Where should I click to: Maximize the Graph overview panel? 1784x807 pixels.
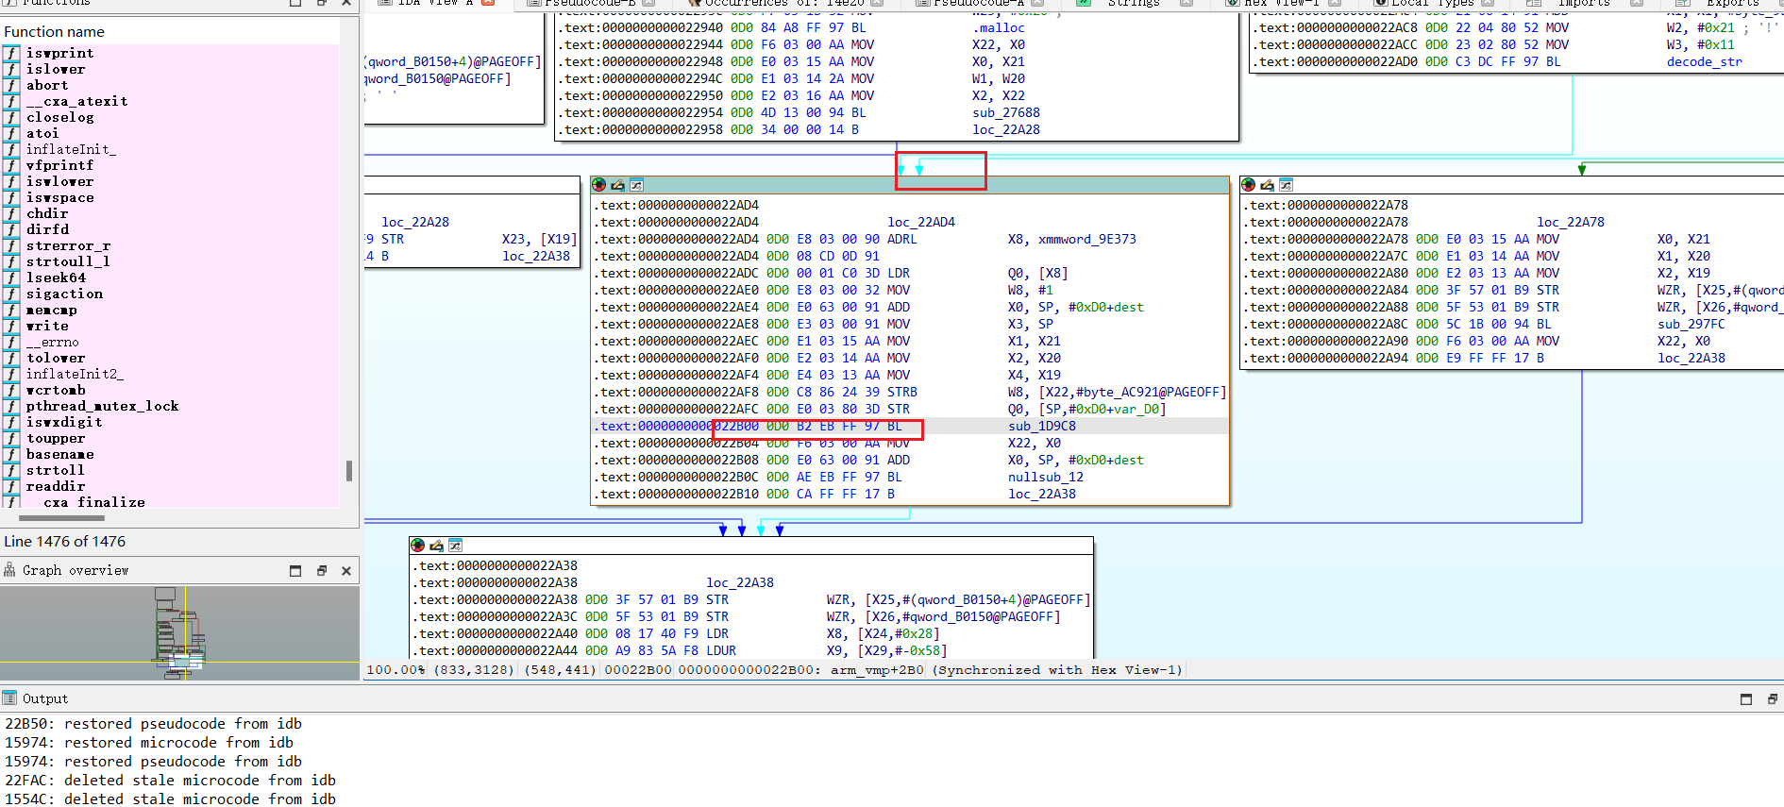coord(295,571)
